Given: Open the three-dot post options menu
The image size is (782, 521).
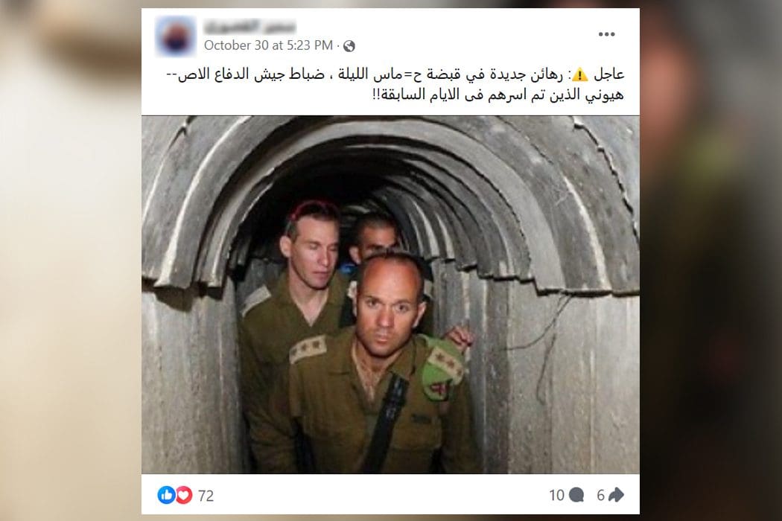Looking at the screenshot, I should coord(606,34).
